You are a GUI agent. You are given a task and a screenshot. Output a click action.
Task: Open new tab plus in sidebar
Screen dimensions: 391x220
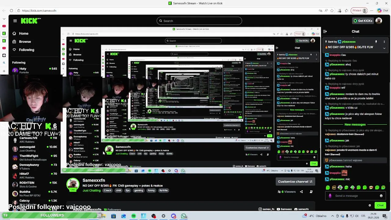pos(4,71)
